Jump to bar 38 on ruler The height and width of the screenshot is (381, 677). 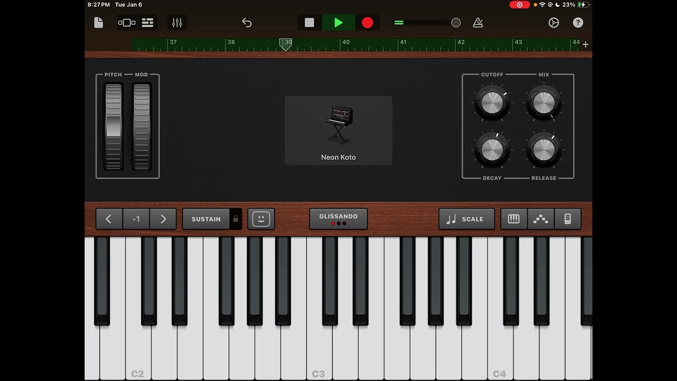(x=231, y=42)
